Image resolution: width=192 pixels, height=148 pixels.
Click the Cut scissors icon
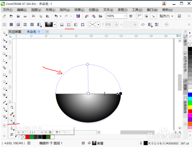pyautogui.click(x=33, y=16)
